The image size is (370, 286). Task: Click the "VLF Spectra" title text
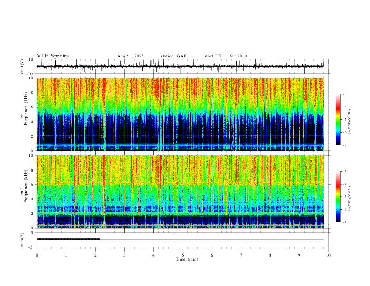pos(53,56)
